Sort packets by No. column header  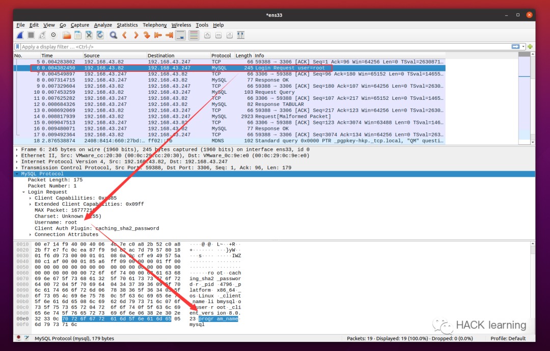click(x=26, y=56)
